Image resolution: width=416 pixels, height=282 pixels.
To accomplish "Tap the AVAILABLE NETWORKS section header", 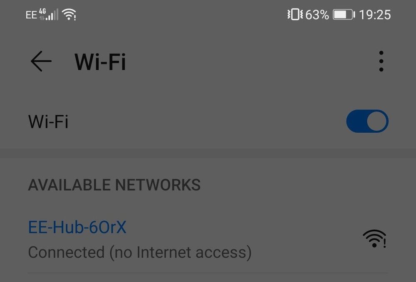I will [x=115, y=185].
